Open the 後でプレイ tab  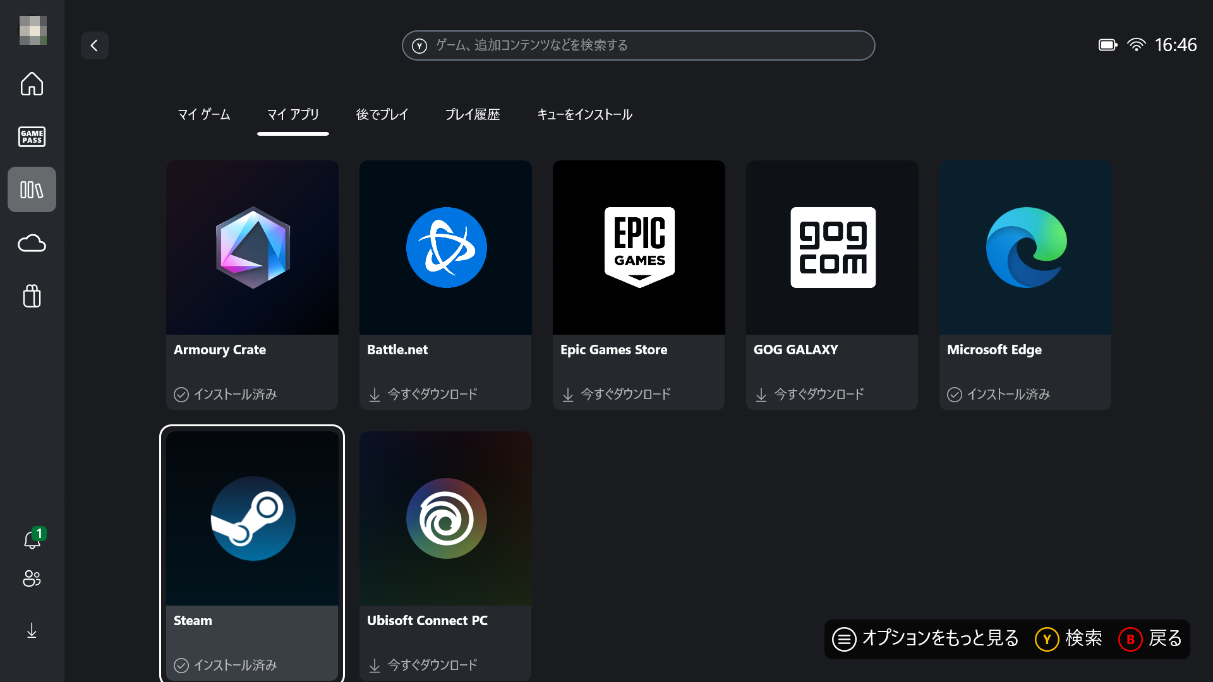382,115
